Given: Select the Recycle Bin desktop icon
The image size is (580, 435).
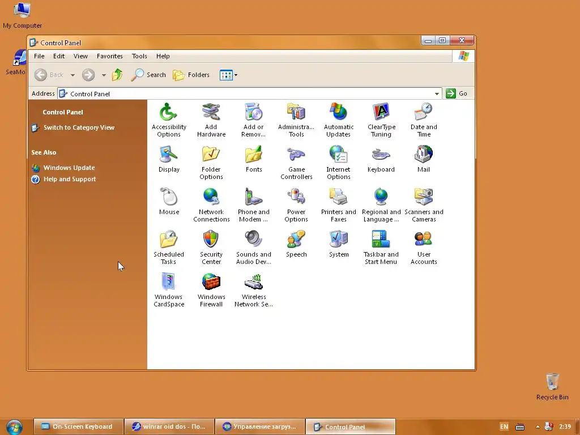Looking at the screenshot, I should [552, 386].
